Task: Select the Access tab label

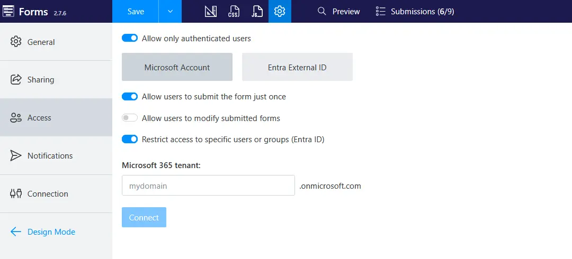Action: click(39, 118)
